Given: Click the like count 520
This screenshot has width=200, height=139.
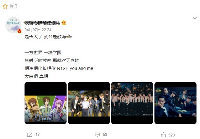Looking at the screenshot, I should tap(171, 135).
